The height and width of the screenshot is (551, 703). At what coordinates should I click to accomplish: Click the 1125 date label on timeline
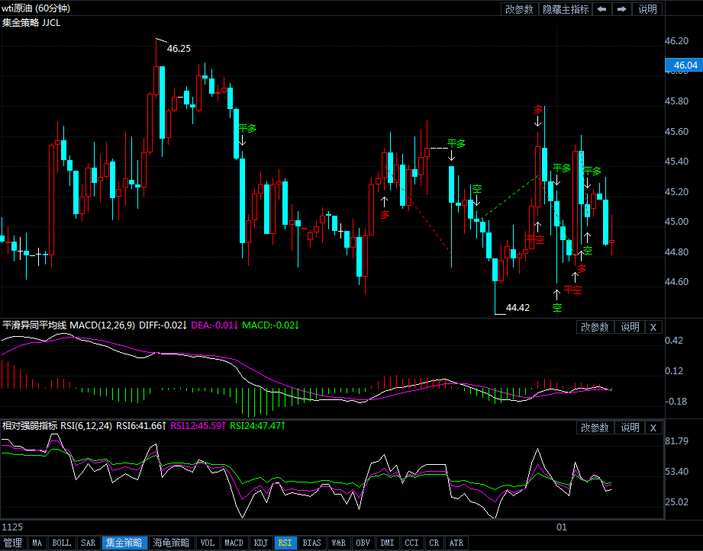click(x=13, y=527)
